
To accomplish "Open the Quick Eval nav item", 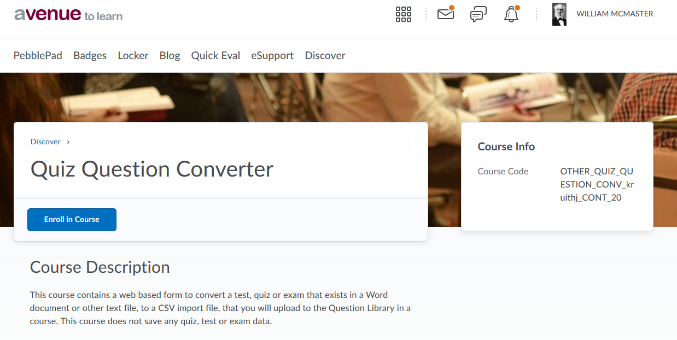I will pos(215,55).
